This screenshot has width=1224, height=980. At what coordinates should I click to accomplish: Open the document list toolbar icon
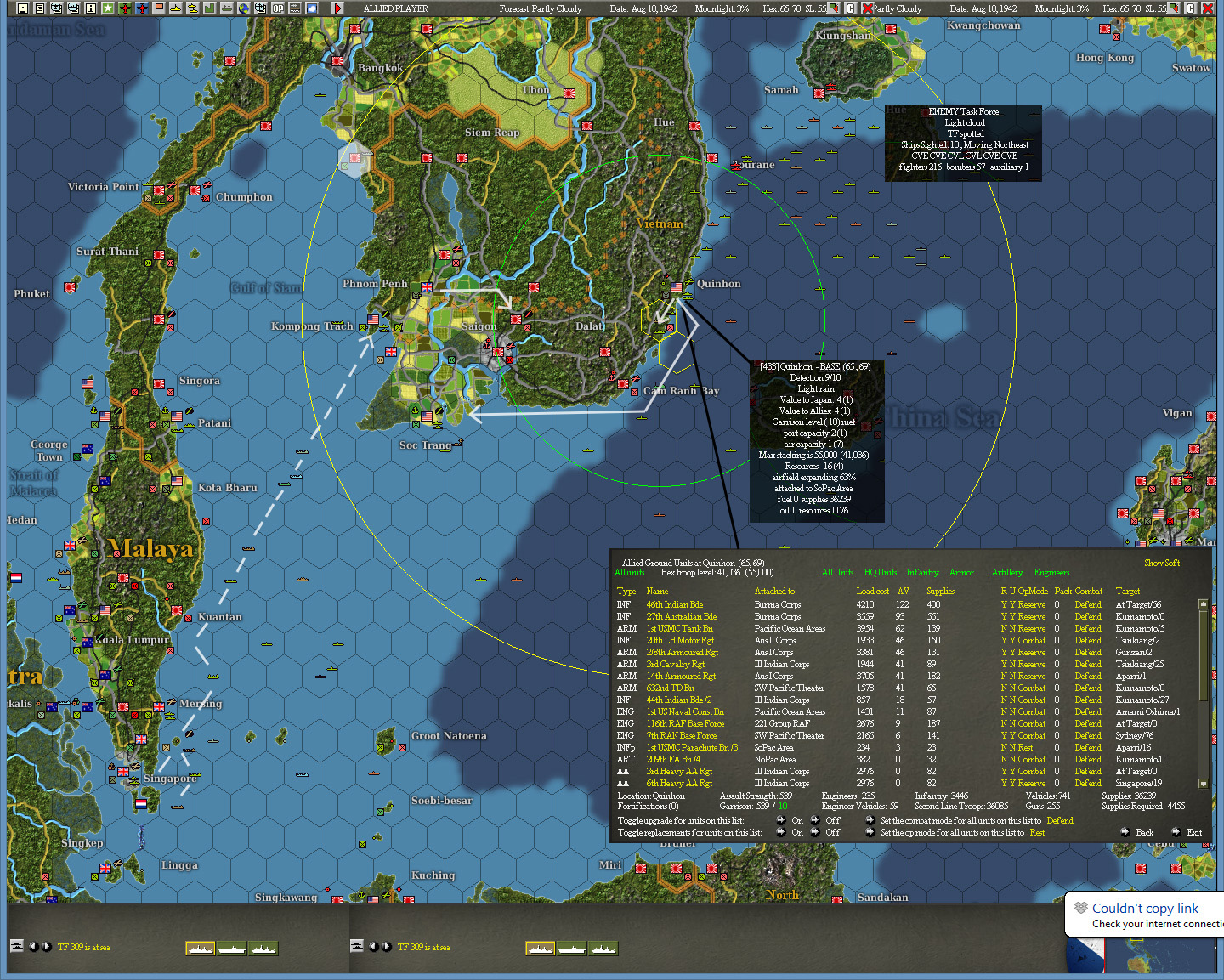(40, 8)
